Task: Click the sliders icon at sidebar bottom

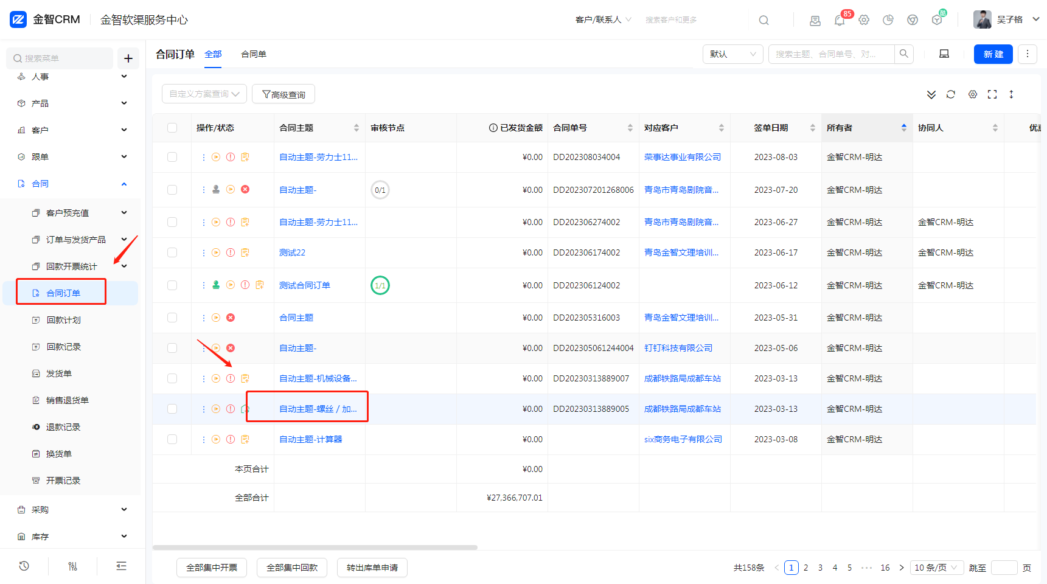Action: pos(73,566)
